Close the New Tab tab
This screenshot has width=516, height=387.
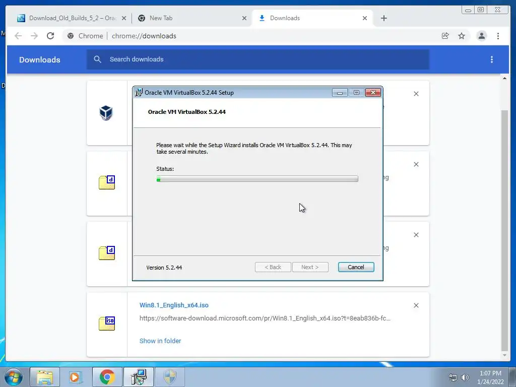244,18
